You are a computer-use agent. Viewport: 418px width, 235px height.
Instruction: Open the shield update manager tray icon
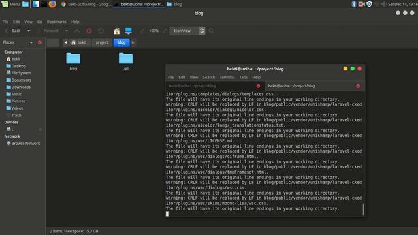pyautogui.click(x=369, y=4)
